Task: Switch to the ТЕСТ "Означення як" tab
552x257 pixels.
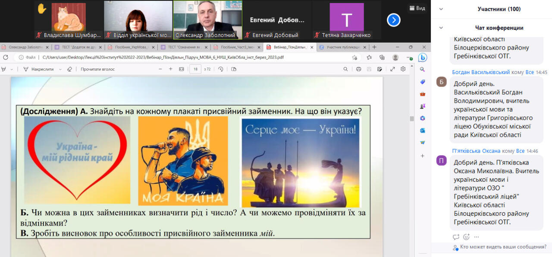Action: tap(185, 47)
